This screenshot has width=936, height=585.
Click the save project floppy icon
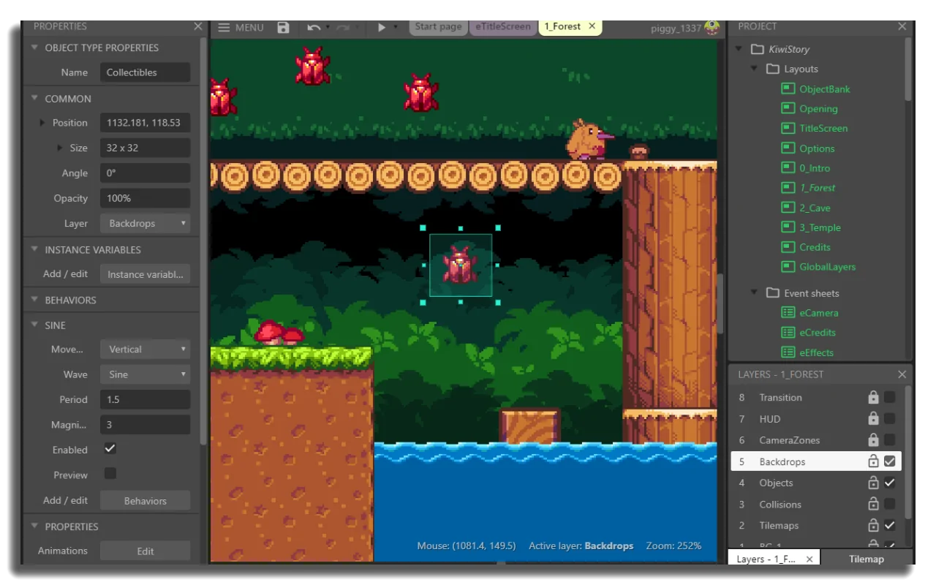pos(284,28)
